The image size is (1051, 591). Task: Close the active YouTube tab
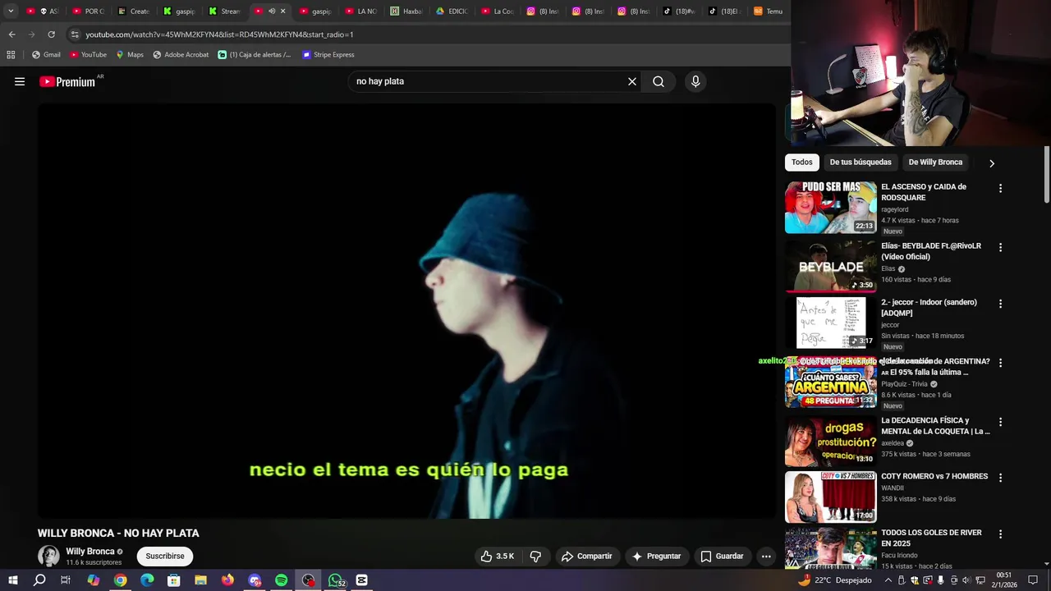tap(282, 11)
